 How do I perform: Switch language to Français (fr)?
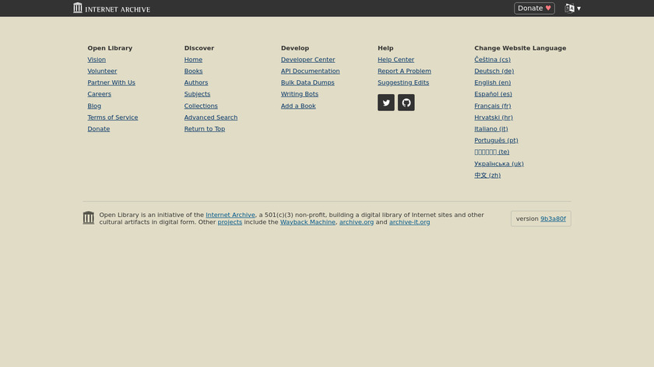493,106
